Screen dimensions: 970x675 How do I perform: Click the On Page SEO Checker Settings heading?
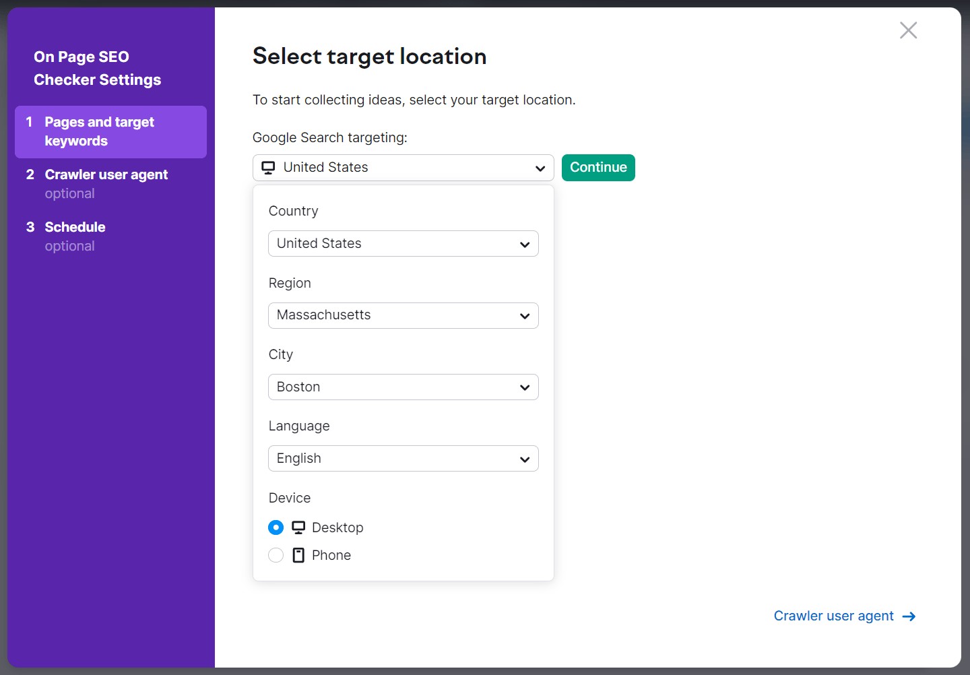(97, 67)
